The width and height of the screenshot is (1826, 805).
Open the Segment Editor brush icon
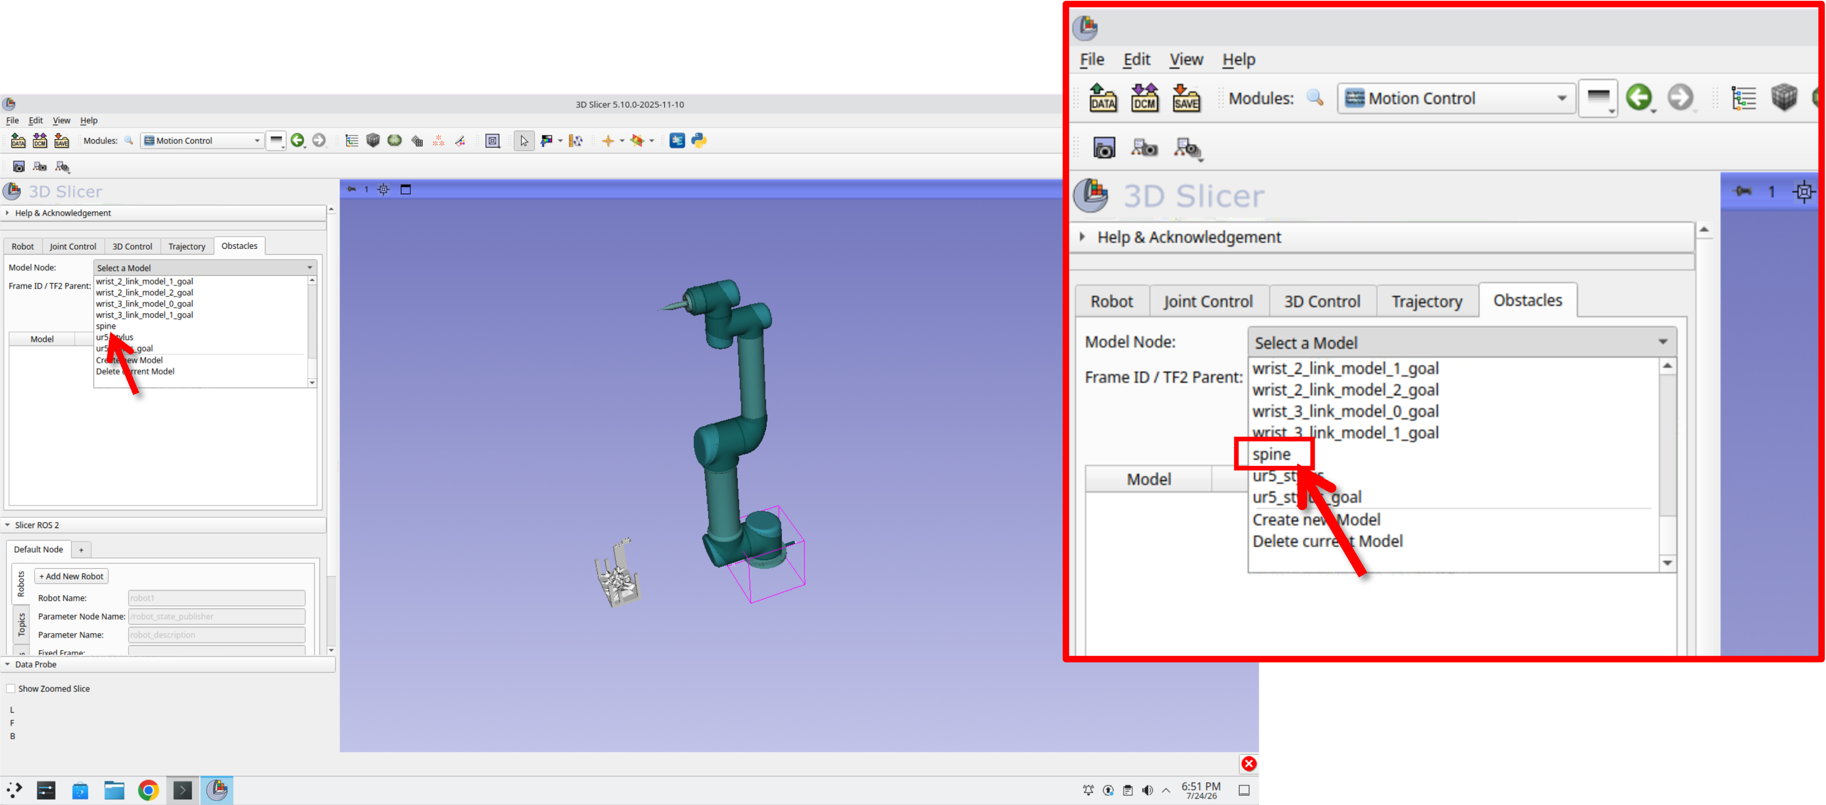click(x=460, y=141)
